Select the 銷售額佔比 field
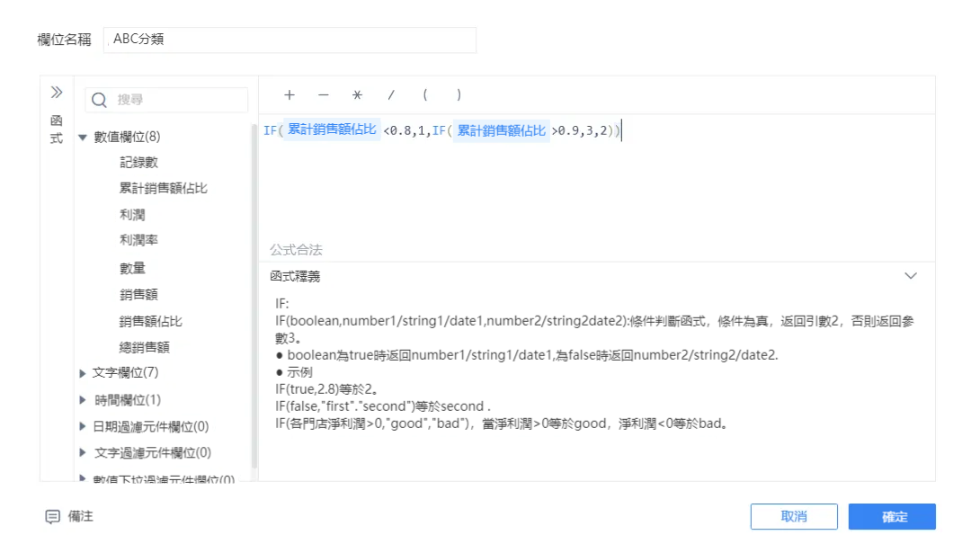971x535 pixels. coord(151,321)
